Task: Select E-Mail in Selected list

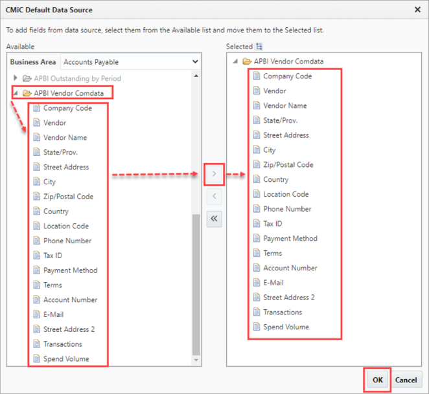Action: click(268, 283)
